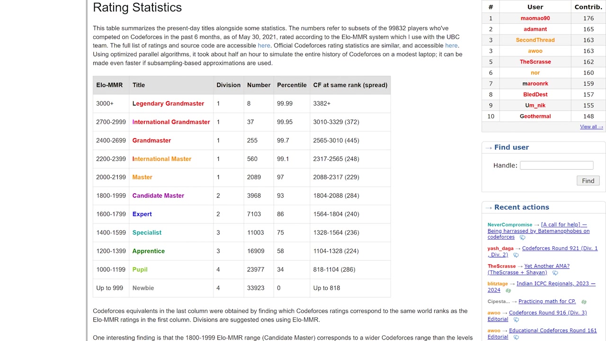This screenshot has width=606, height=341.
Task: Click the 'Find user' sidebar heading
Action: [511, 147]
